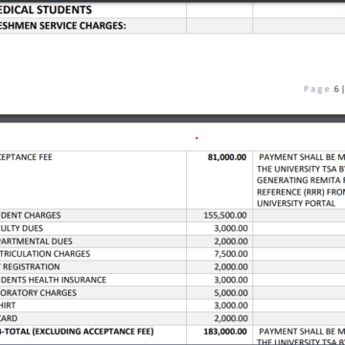
Task: Click the DEPARTMENTAL DUES row label
Action: tap(36, 241)
